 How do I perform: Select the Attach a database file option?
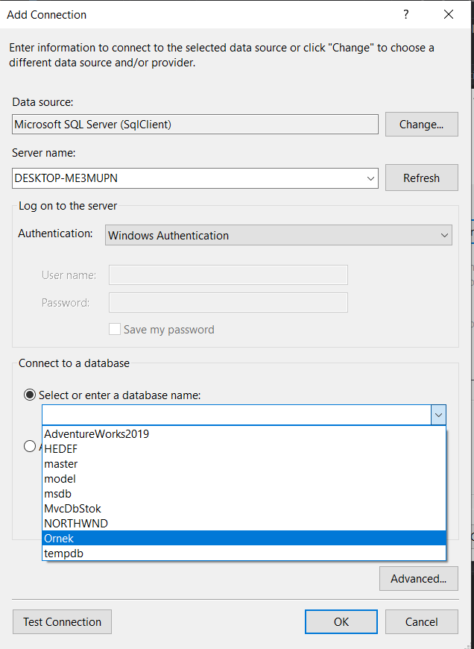29,446
